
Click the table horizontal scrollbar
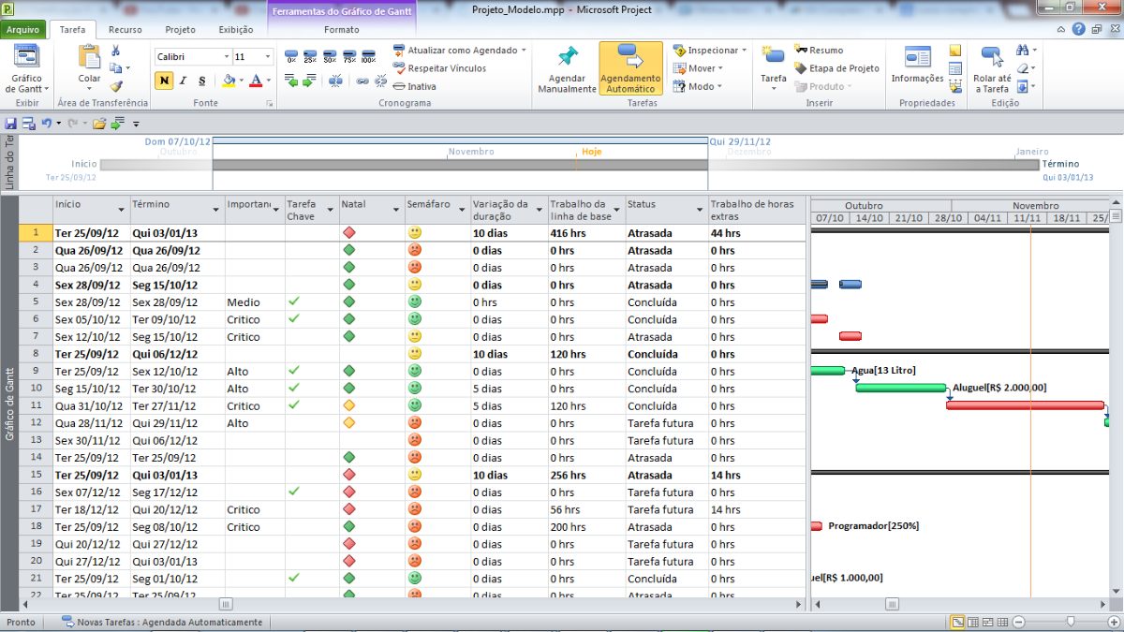[225, 604]
